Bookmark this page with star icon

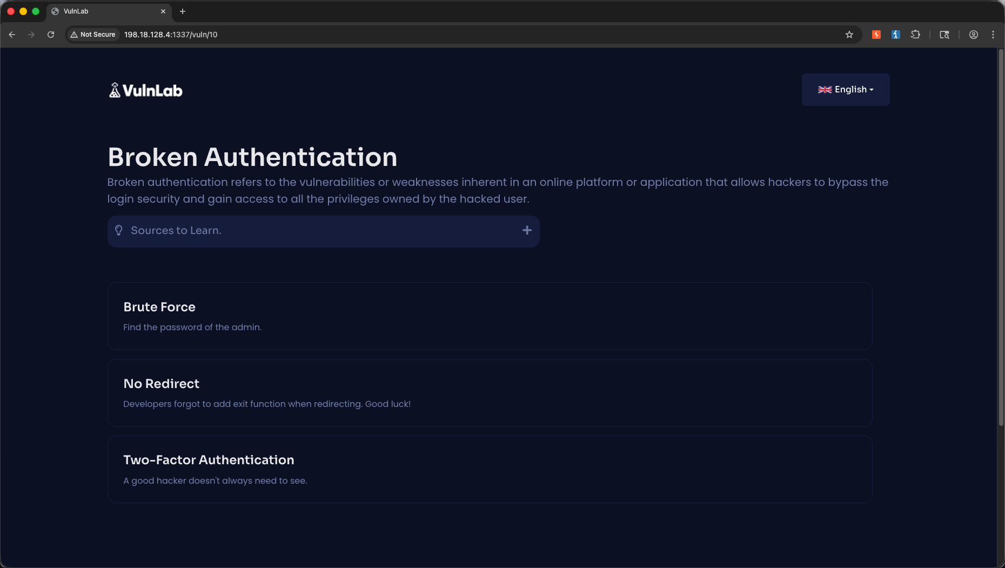click(x=849, y=35)
